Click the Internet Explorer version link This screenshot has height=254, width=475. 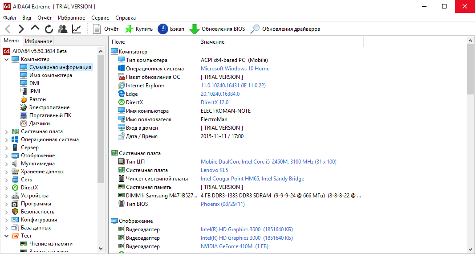(x=233, y=86)
